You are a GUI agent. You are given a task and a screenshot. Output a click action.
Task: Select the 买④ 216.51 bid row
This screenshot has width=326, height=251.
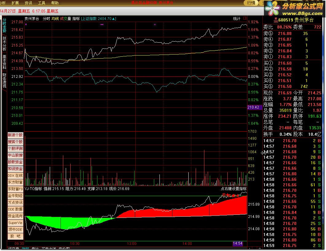tap(292, 81)
